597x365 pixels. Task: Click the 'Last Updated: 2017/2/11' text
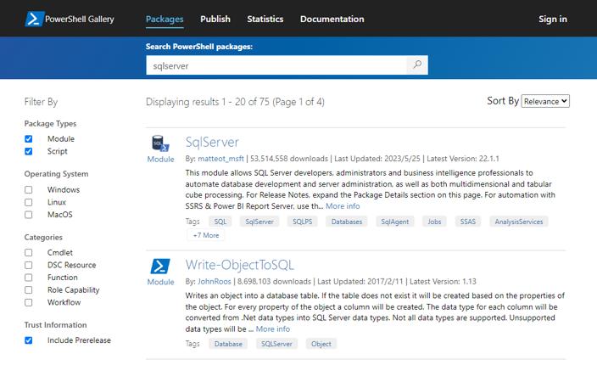point(360,282)
